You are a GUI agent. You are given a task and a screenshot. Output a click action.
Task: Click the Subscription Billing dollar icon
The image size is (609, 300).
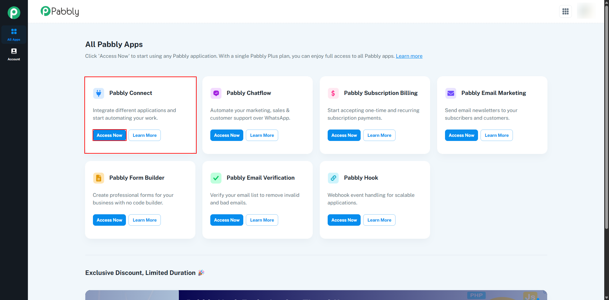(x=333, y=93)
